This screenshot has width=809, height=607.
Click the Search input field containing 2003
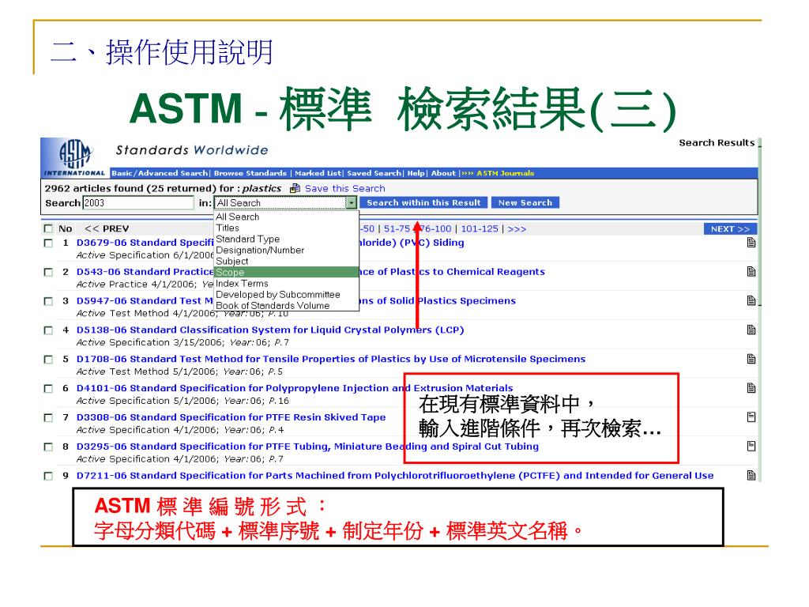coord(138,203)
